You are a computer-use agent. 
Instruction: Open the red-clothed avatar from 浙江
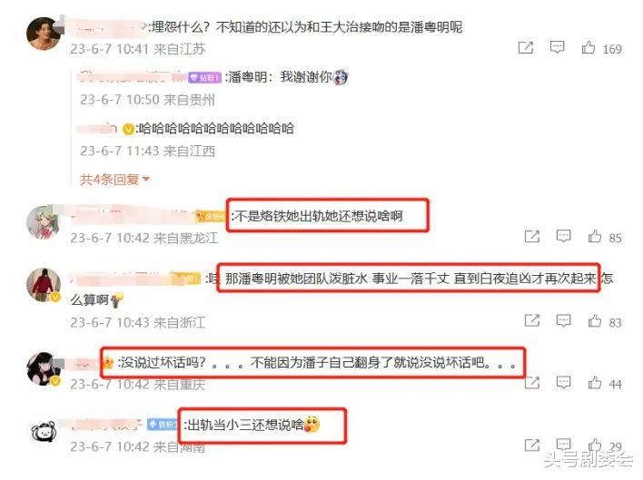[44, 285]
